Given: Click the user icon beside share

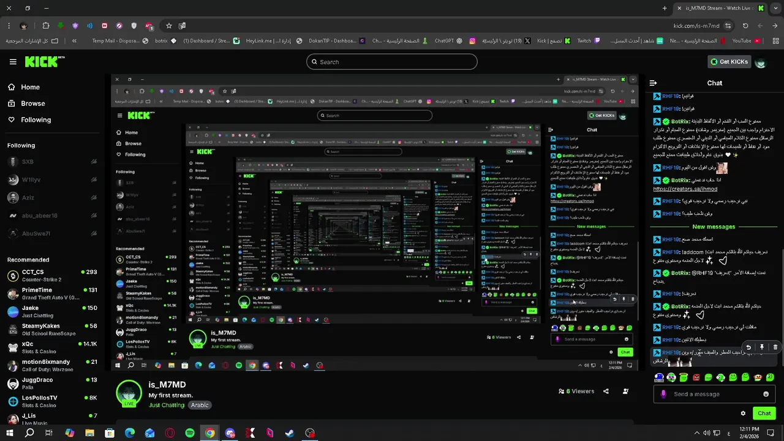Looking at the screenshot, I should pyautogui.click(x=625, y=391).
